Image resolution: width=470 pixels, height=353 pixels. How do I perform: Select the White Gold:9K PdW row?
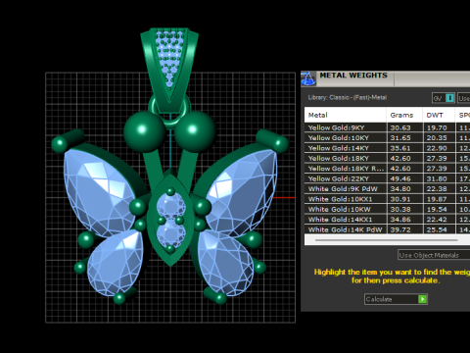[x=387, y=189]
